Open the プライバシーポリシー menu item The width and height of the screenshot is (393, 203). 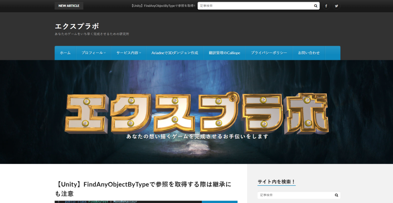pyautogui.click(x=269, y=53)
